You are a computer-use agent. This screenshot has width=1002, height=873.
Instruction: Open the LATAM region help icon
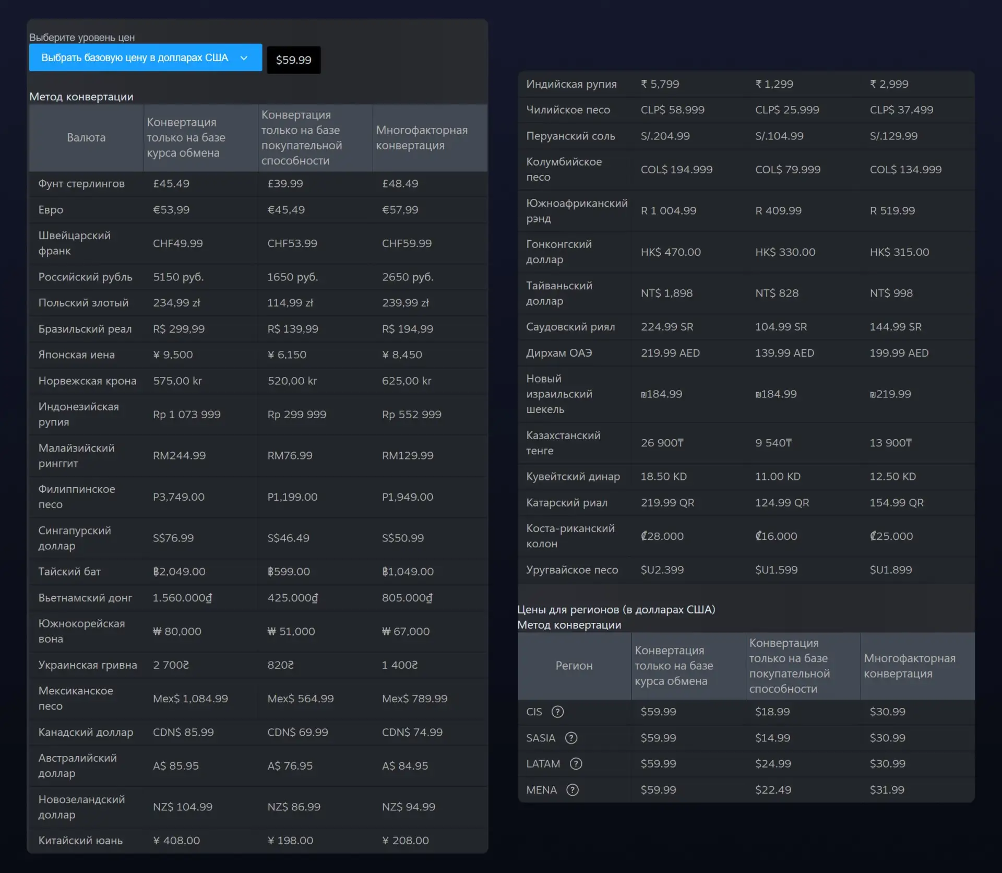(x=576, y=764)
